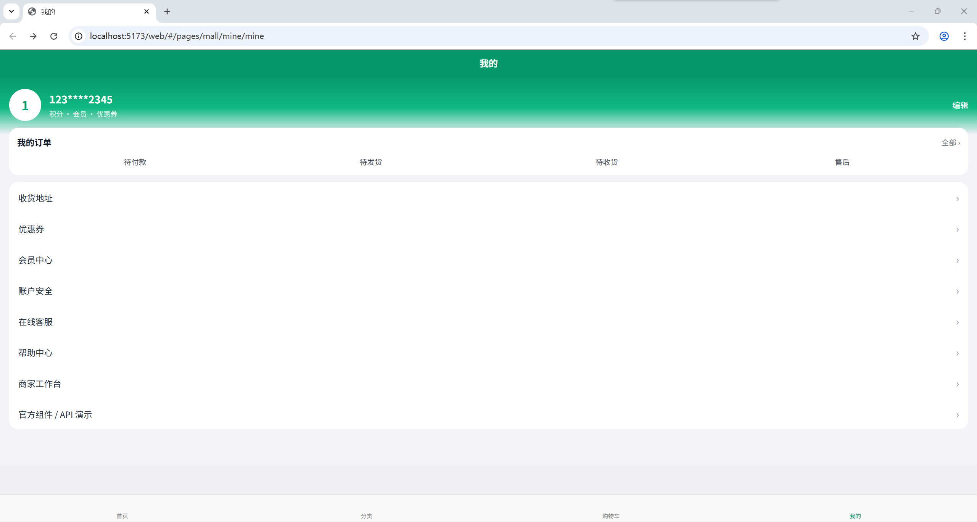The height and width of the screenshot is (522, 977).
Task: Switch to the 购物车 bottom tab
Action: point(611,516)
